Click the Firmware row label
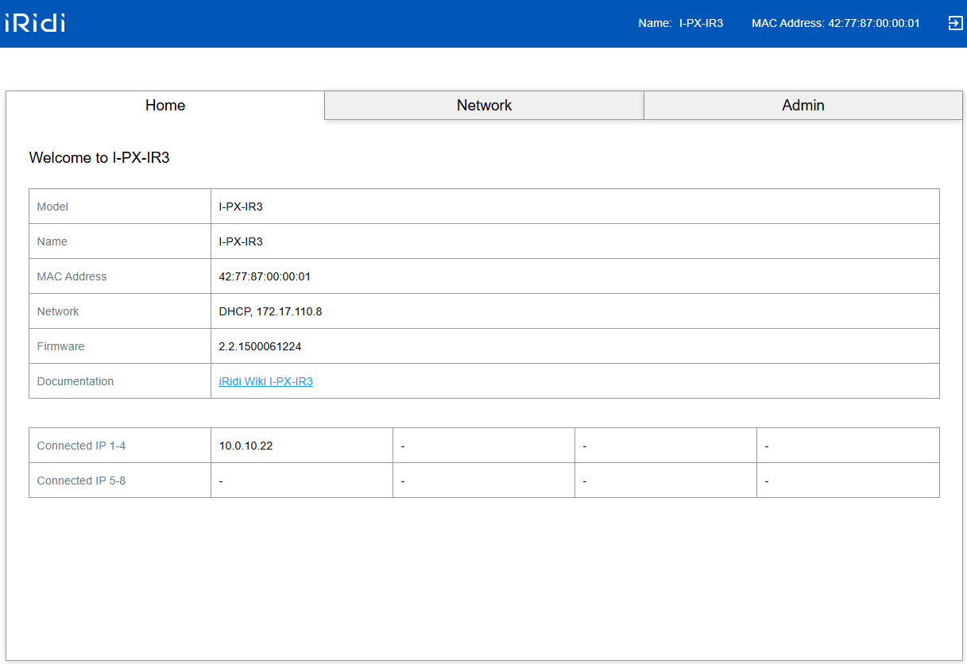The width and height of the screenshot is (967, 664). pyautogui.click(x=60, y=346)
